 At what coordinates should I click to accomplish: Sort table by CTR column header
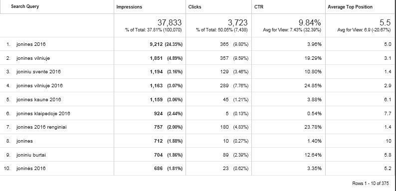point(259,7)
